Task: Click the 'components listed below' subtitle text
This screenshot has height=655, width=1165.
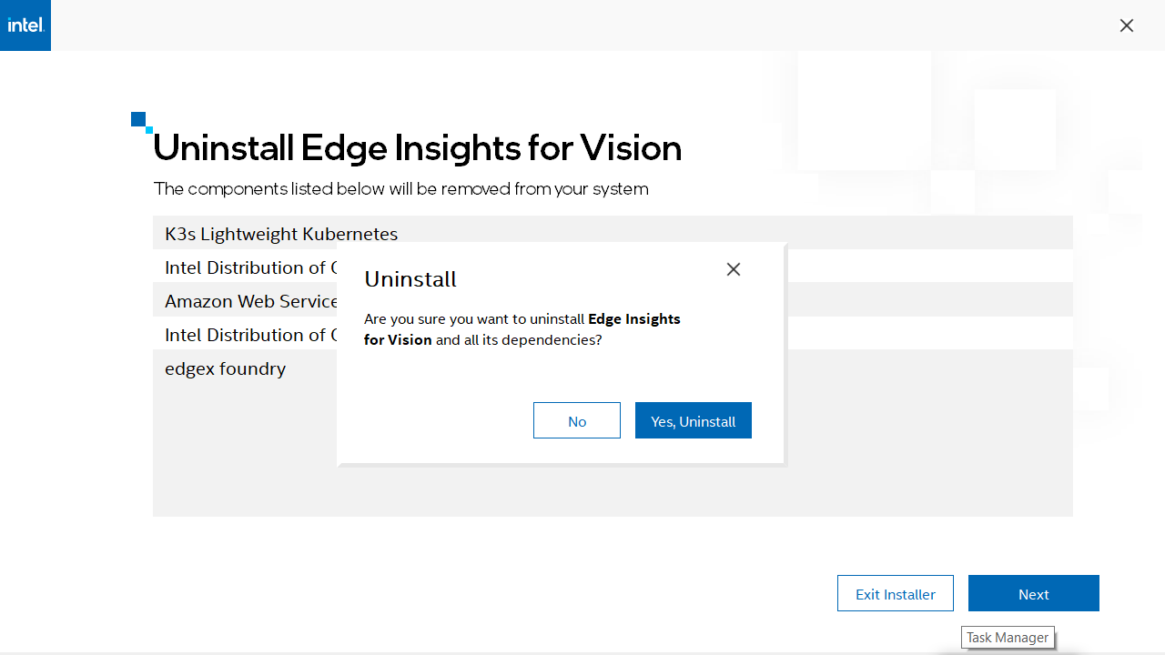Action: point(400,189)
